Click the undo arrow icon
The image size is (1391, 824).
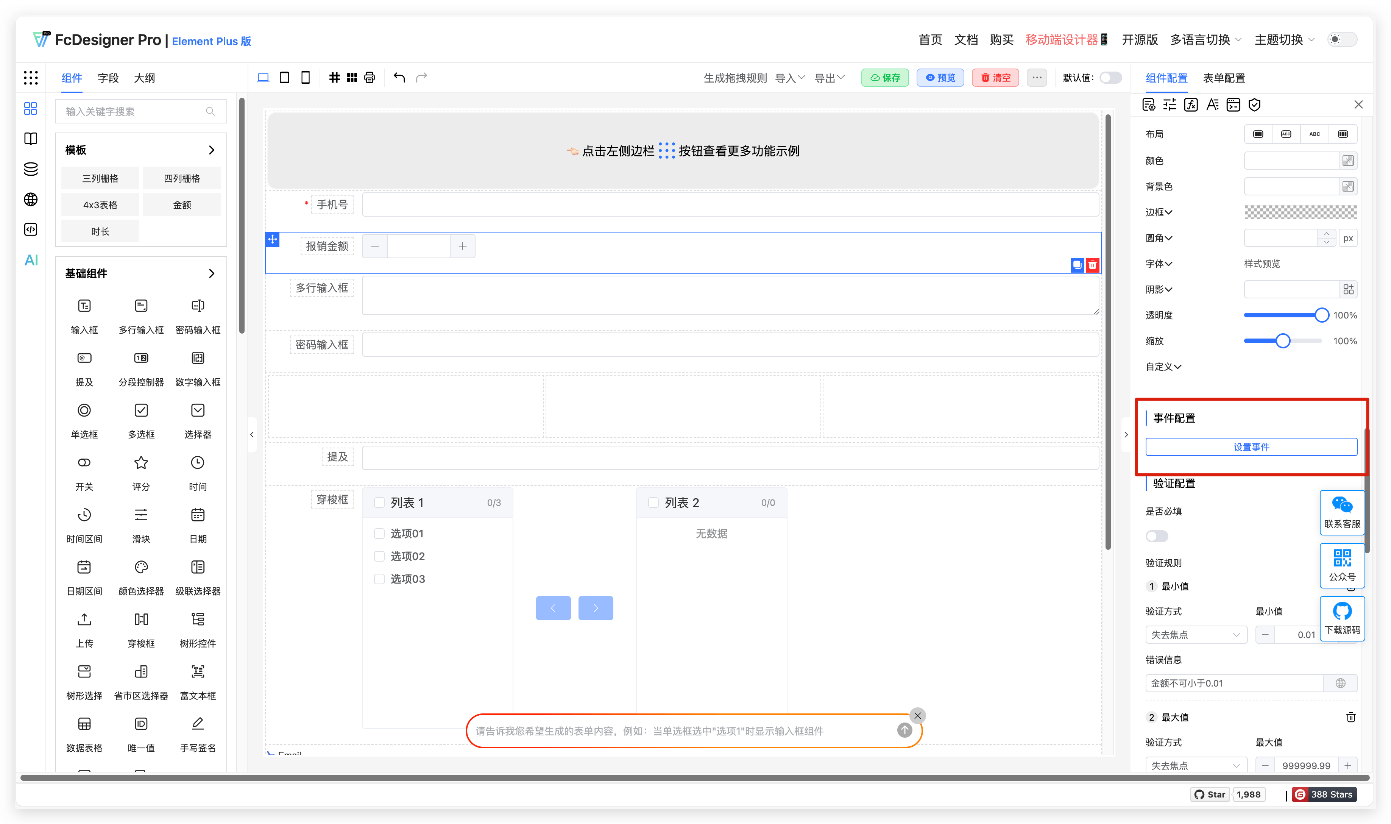399,78
